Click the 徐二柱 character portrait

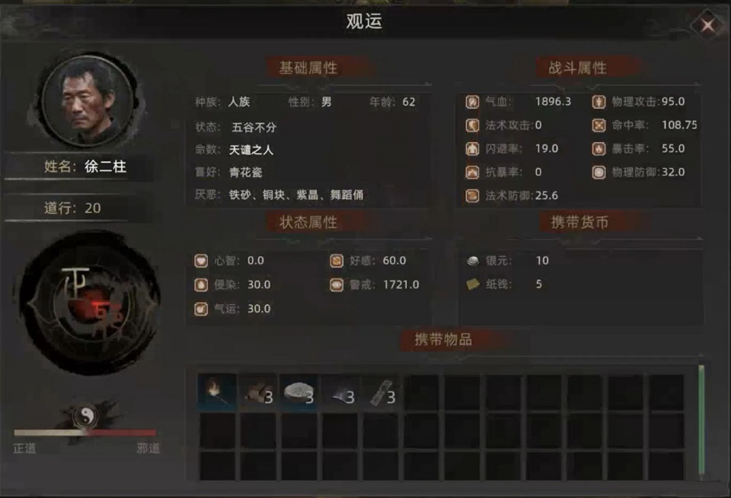pos(88,101)
